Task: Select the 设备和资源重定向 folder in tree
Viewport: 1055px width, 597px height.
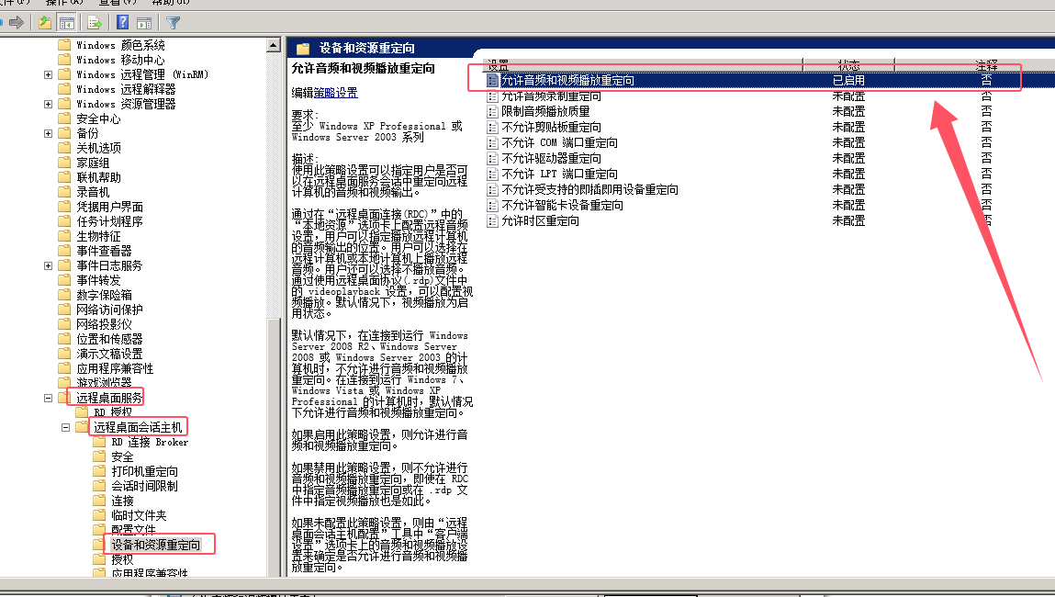Action: [155, 545]
